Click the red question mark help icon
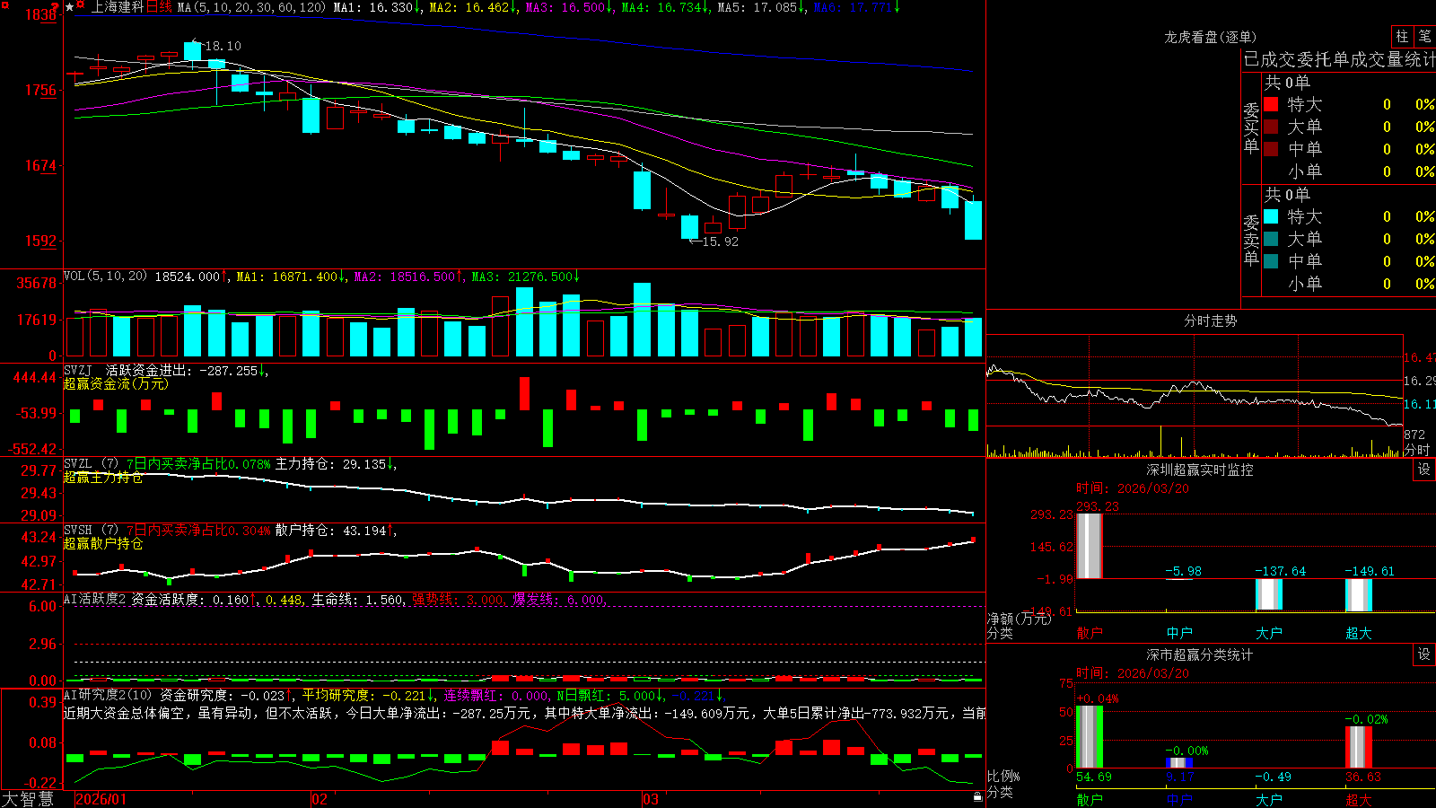The image size is (1436, 808). 55,6
